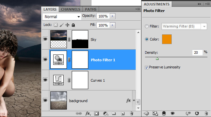Add a layer mask using the bottom icon

[x=96, y=113]
